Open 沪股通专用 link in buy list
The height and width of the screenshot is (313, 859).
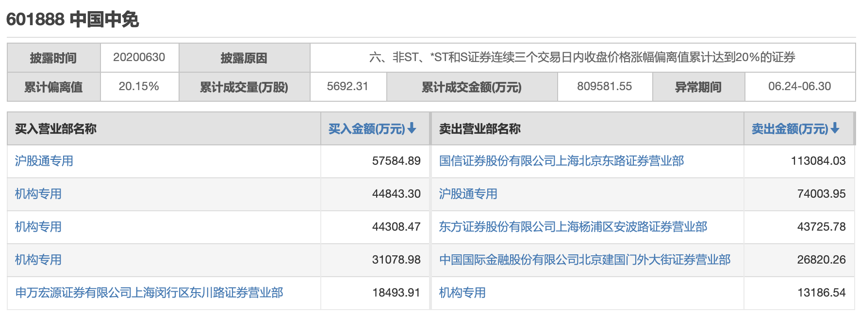pos(44,161)
